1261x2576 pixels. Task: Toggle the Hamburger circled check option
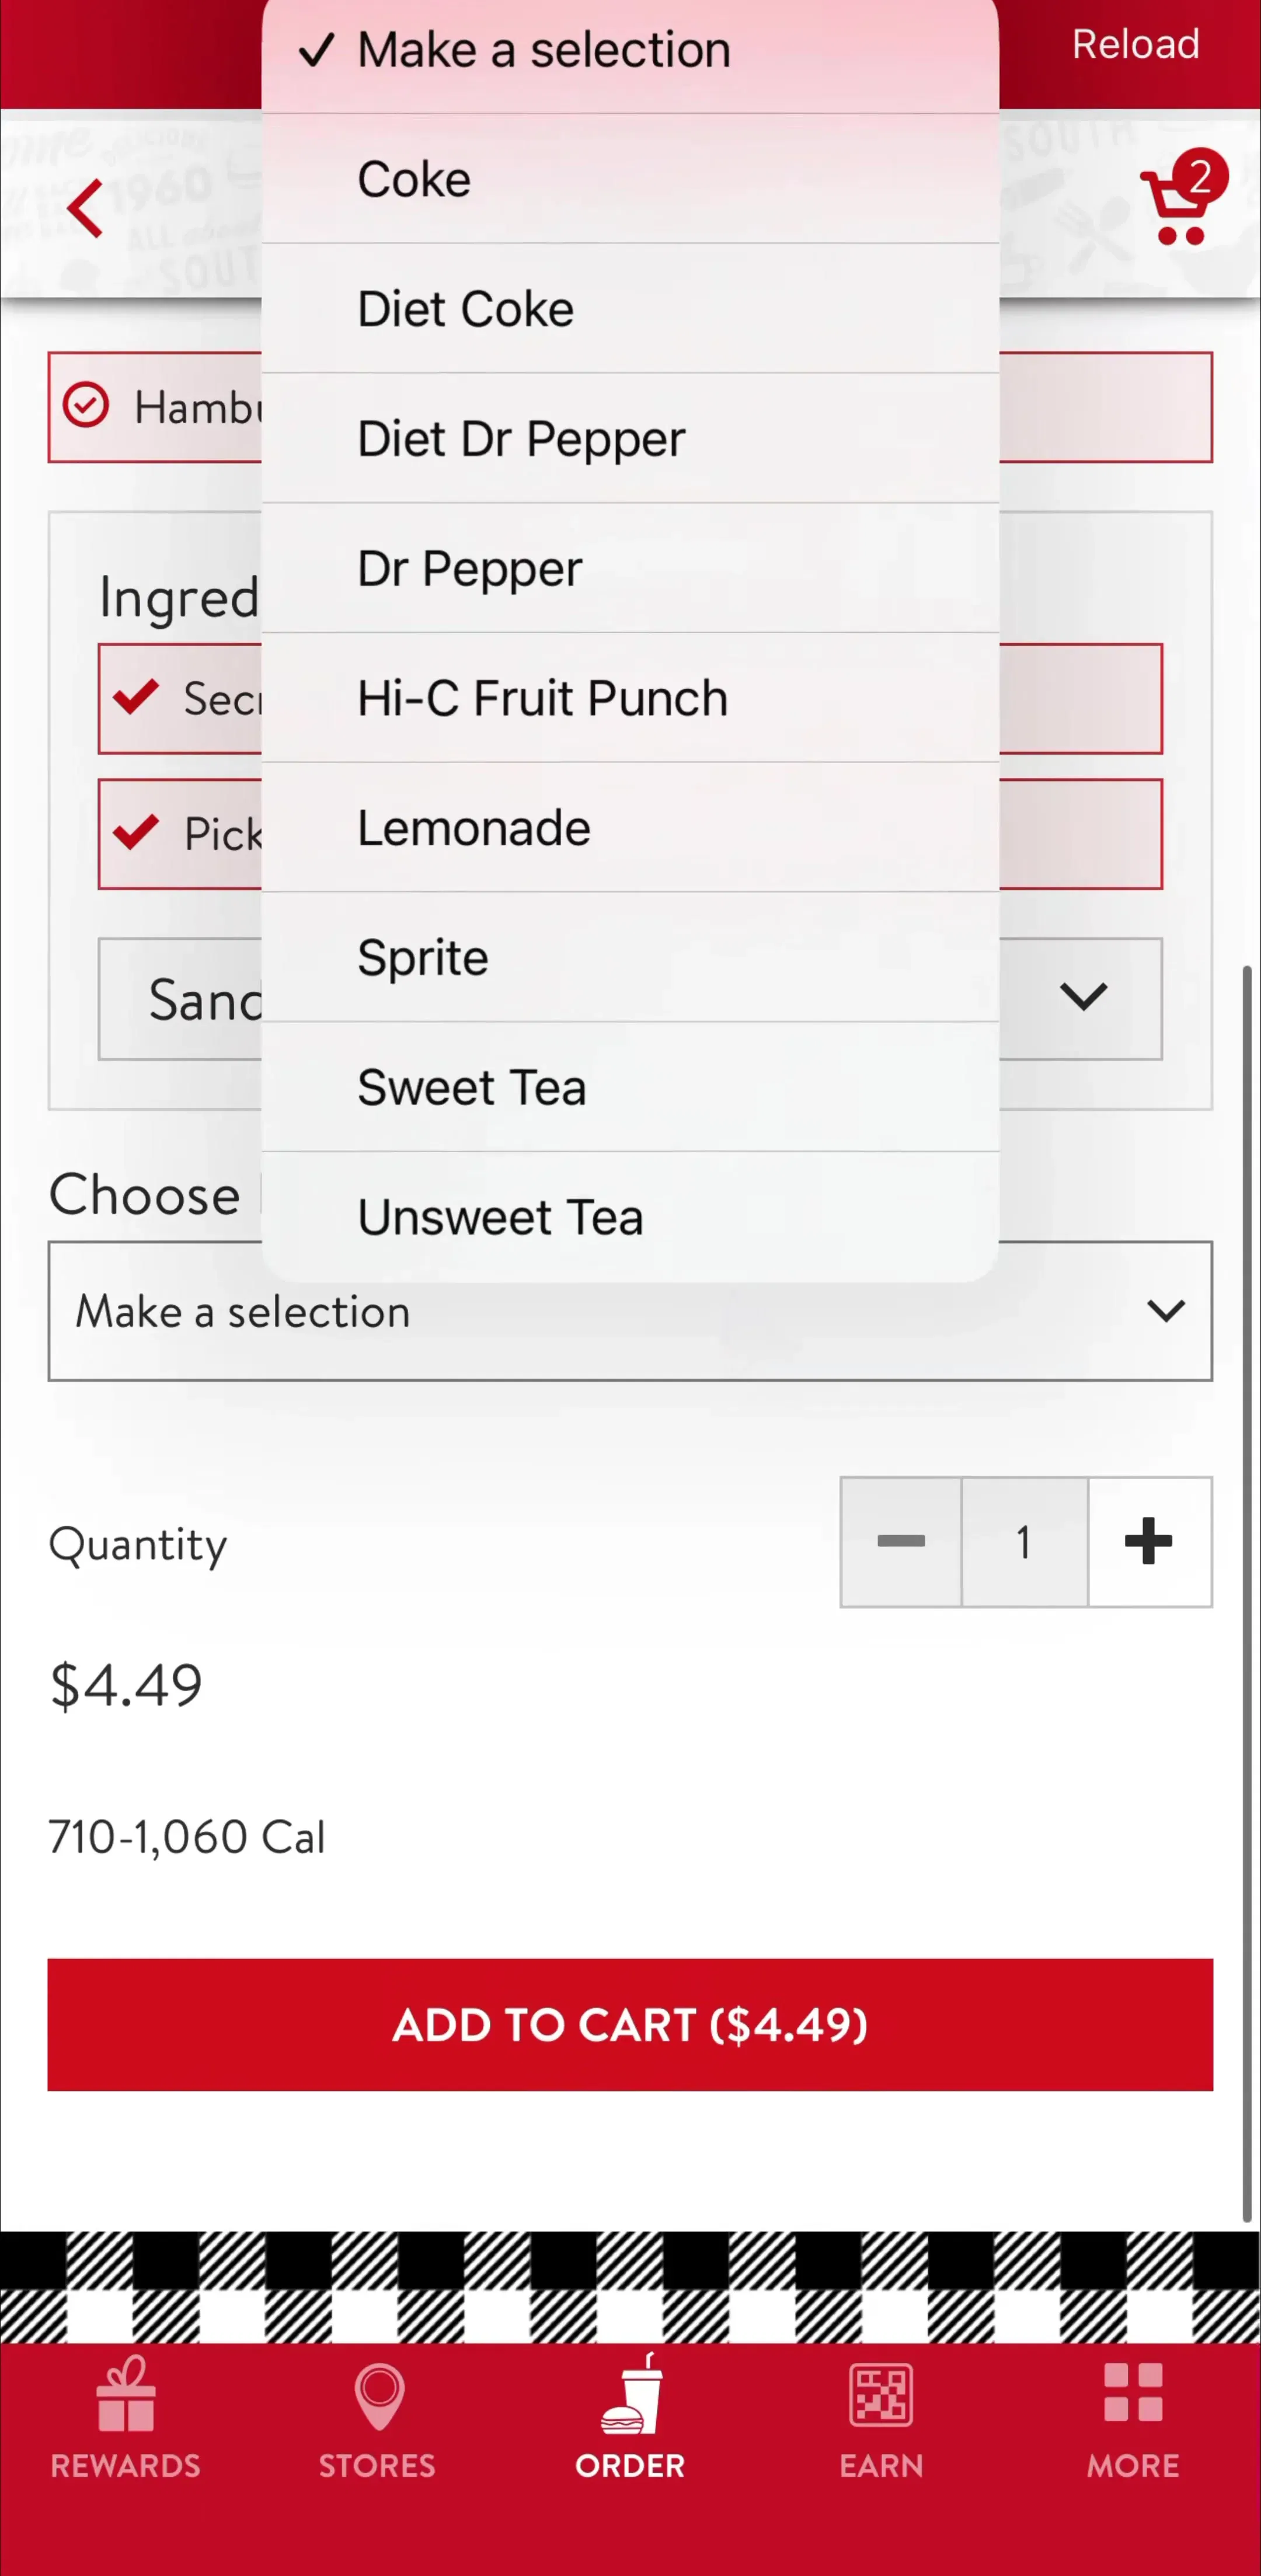pyautogui.click(x=86, y=406)
